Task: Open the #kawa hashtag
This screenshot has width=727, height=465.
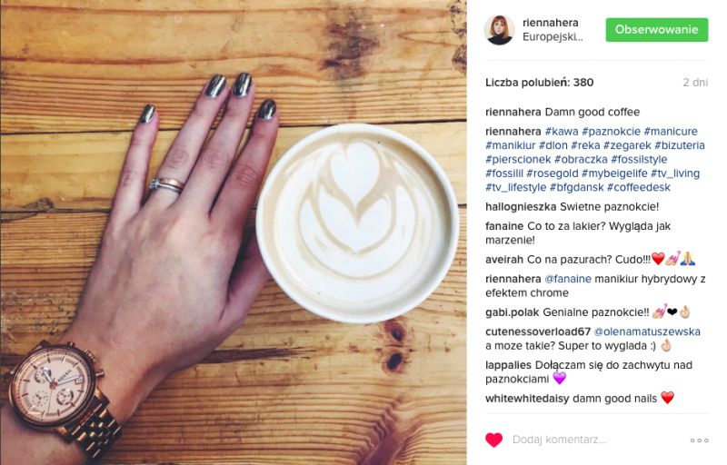Action: pyautogui.click(x=562, y=132)
